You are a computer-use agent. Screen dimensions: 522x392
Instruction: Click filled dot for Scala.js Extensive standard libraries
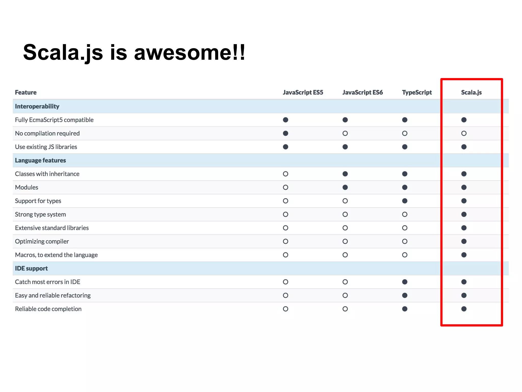pos(464,228)
